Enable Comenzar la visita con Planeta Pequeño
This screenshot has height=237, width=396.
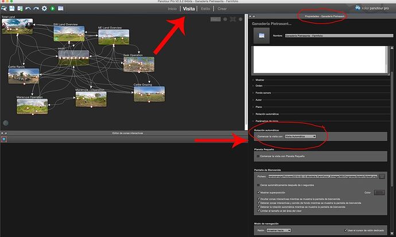[x=257, y=156]
